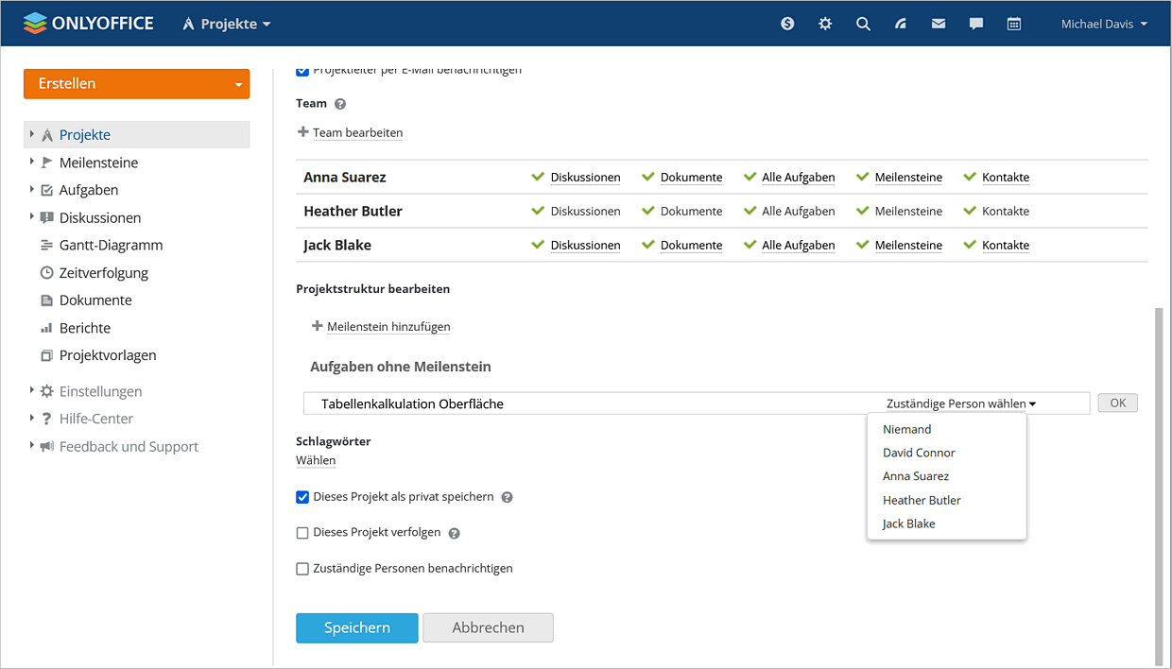Click the Gantt-Diagramm sidebar icon

pos(46,245)
